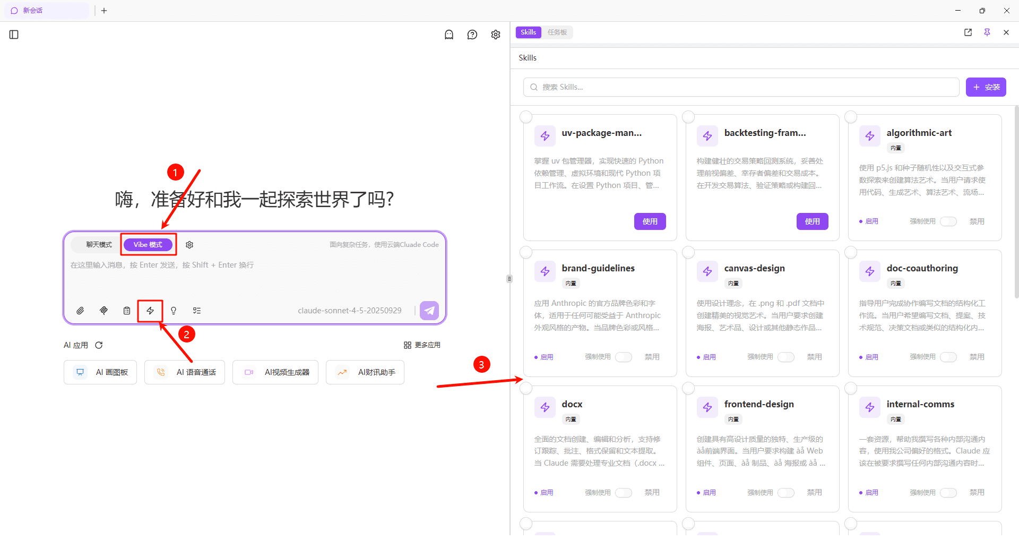
Task: Click 使用 on the uv-package-man card
Action: coord(650,221)
